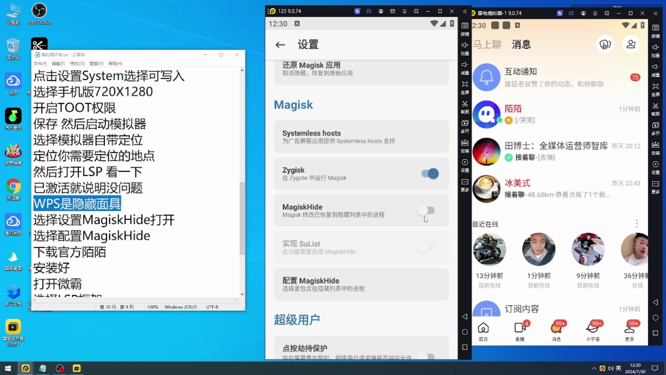666x375 pixels.
Task: Click 更多 more in 123 emulator sidebar
Action: (x=465, y=185)
